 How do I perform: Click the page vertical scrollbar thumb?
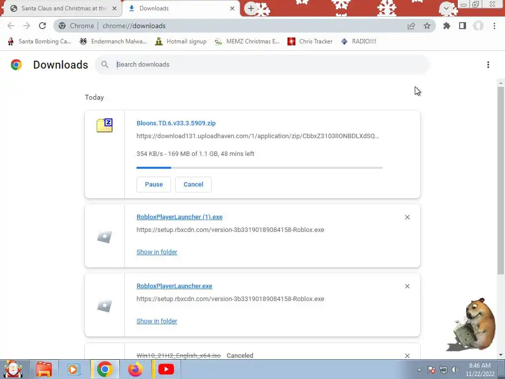(501, 181)
